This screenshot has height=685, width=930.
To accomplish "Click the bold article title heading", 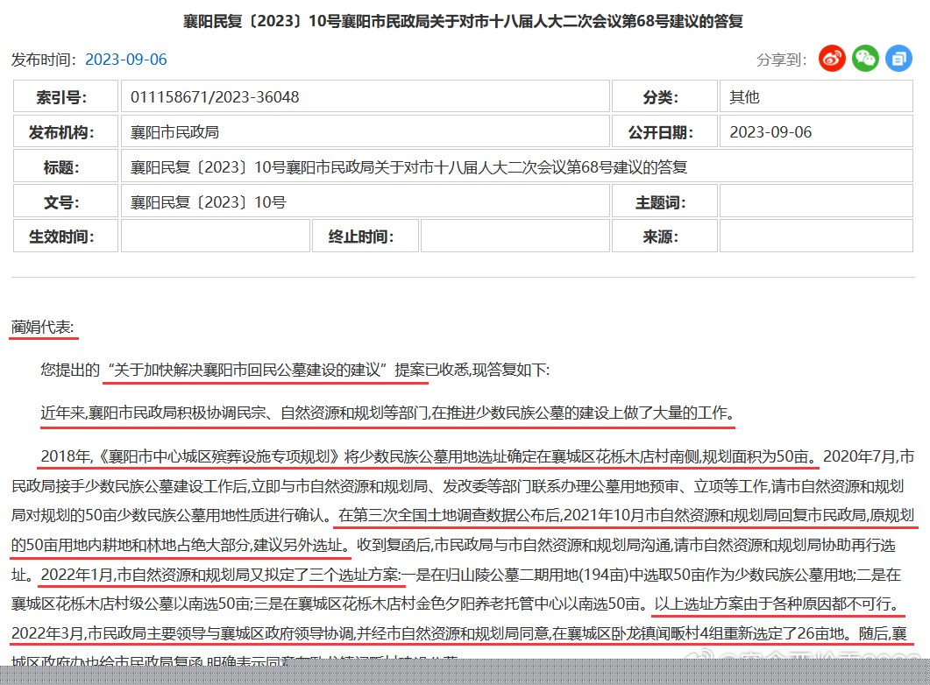I will click(x=463, y=20).
